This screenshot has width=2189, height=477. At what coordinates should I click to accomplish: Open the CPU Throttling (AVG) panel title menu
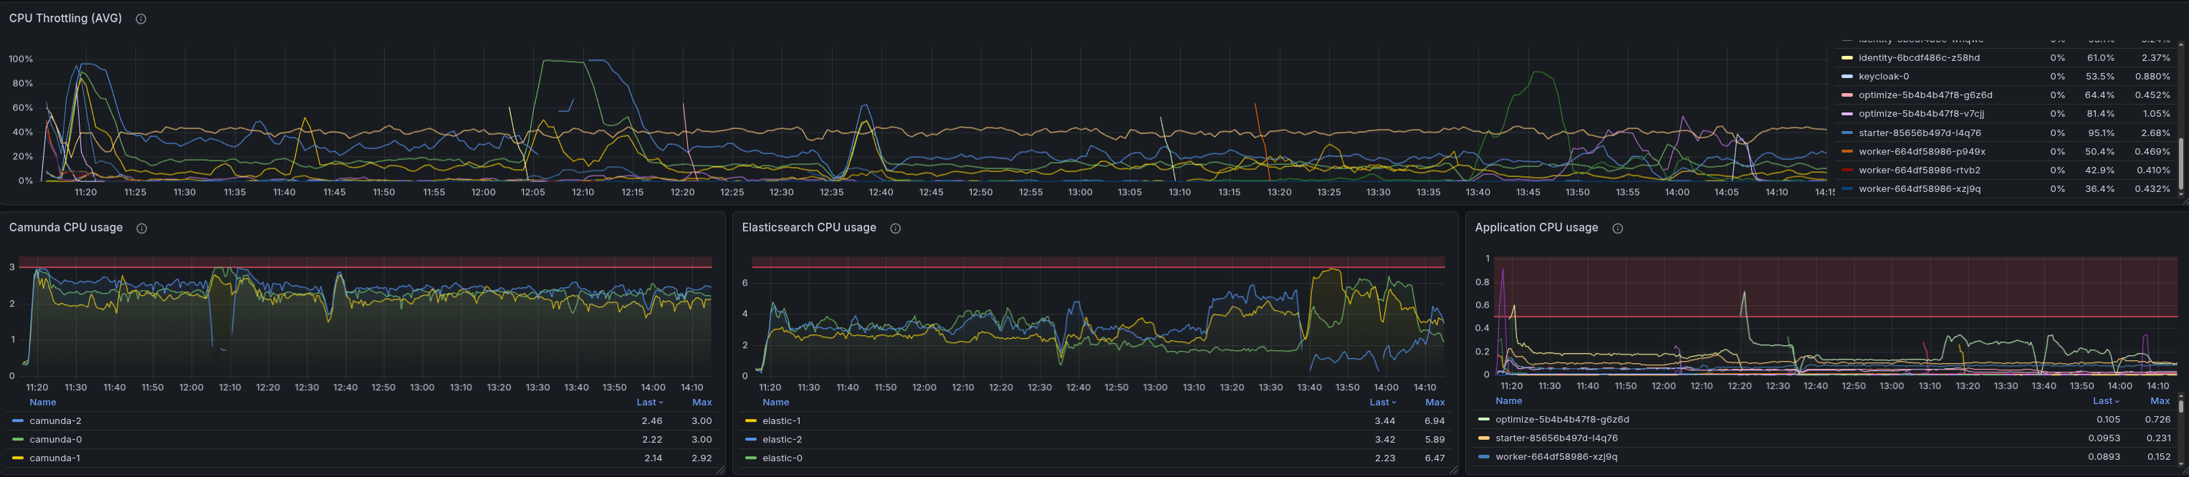click(65, 18)
